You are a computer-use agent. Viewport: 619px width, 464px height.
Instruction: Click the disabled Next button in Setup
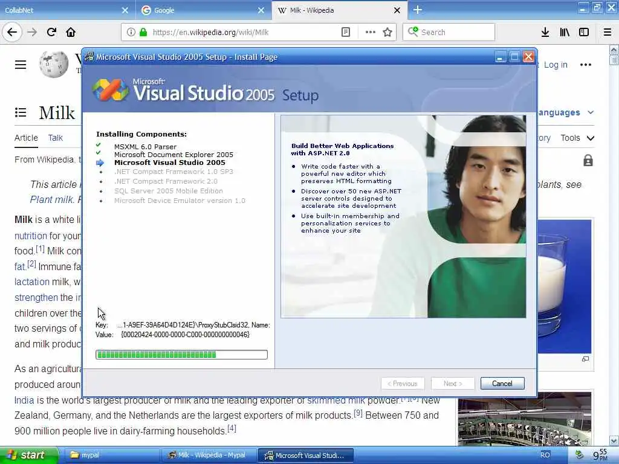coord(452,383)
